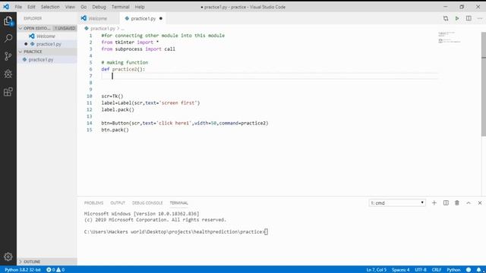Open the View menu
This screenshot has width=486, height=273.
point(70,7)
